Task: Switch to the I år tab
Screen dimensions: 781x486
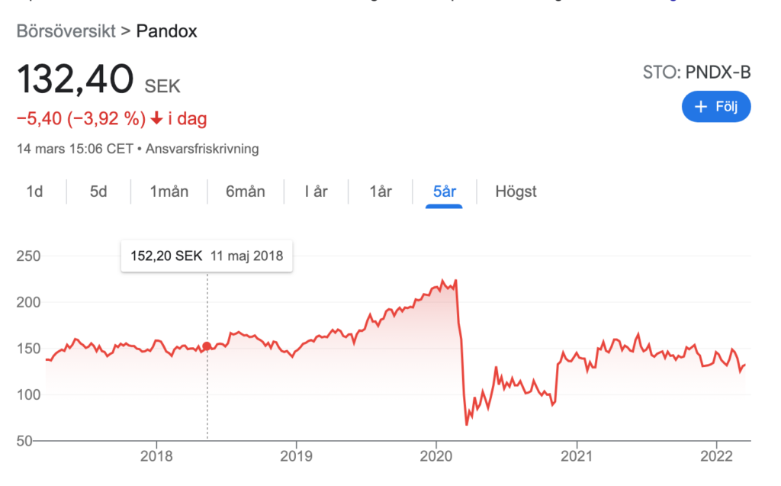Action: (316, 192)
